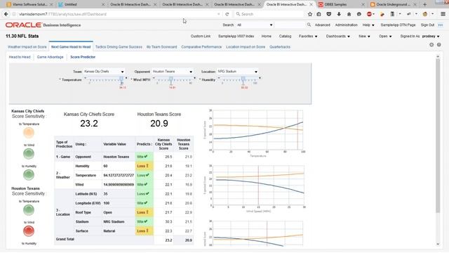
Task: Open the Game Advantage subpage link
Action: 50,57
